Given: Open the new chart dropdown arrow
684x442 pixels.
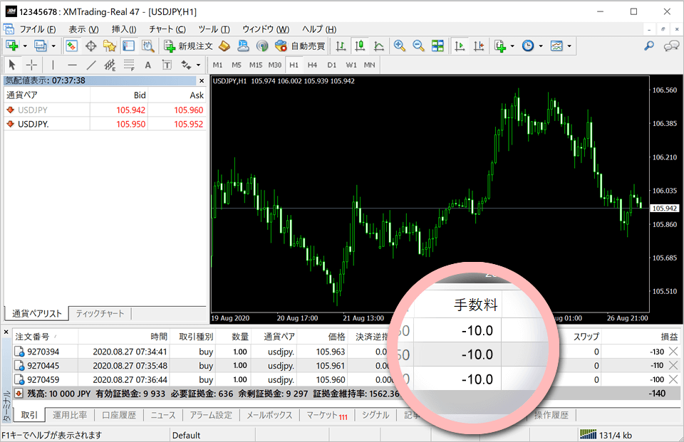Looking at the screenshot, I should pos(26,46).
